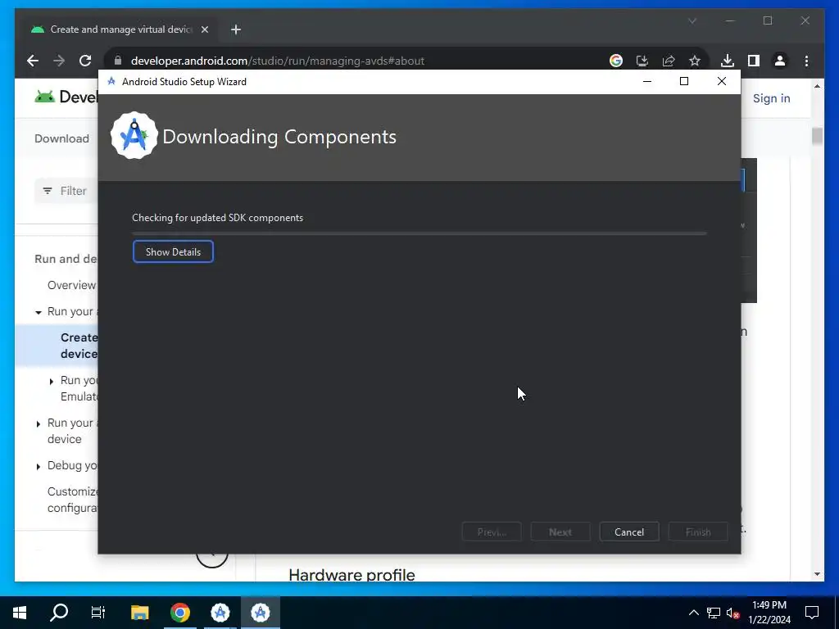This screenshot has width=839, height=629.
Task: Open the Windows Start menu
Action: 20,613
